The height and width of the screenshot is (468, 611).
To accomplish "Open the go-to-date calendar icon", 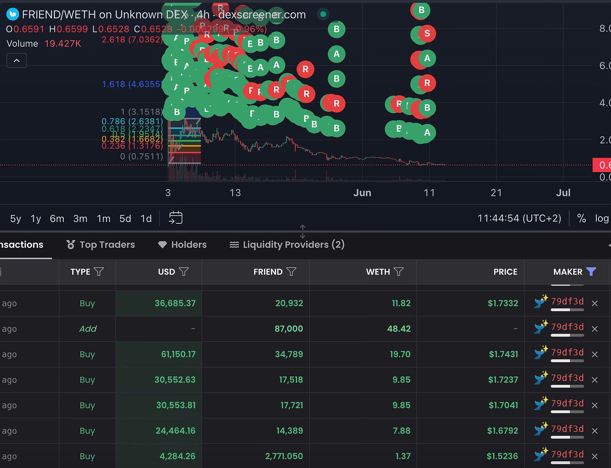I will [175, 218].
